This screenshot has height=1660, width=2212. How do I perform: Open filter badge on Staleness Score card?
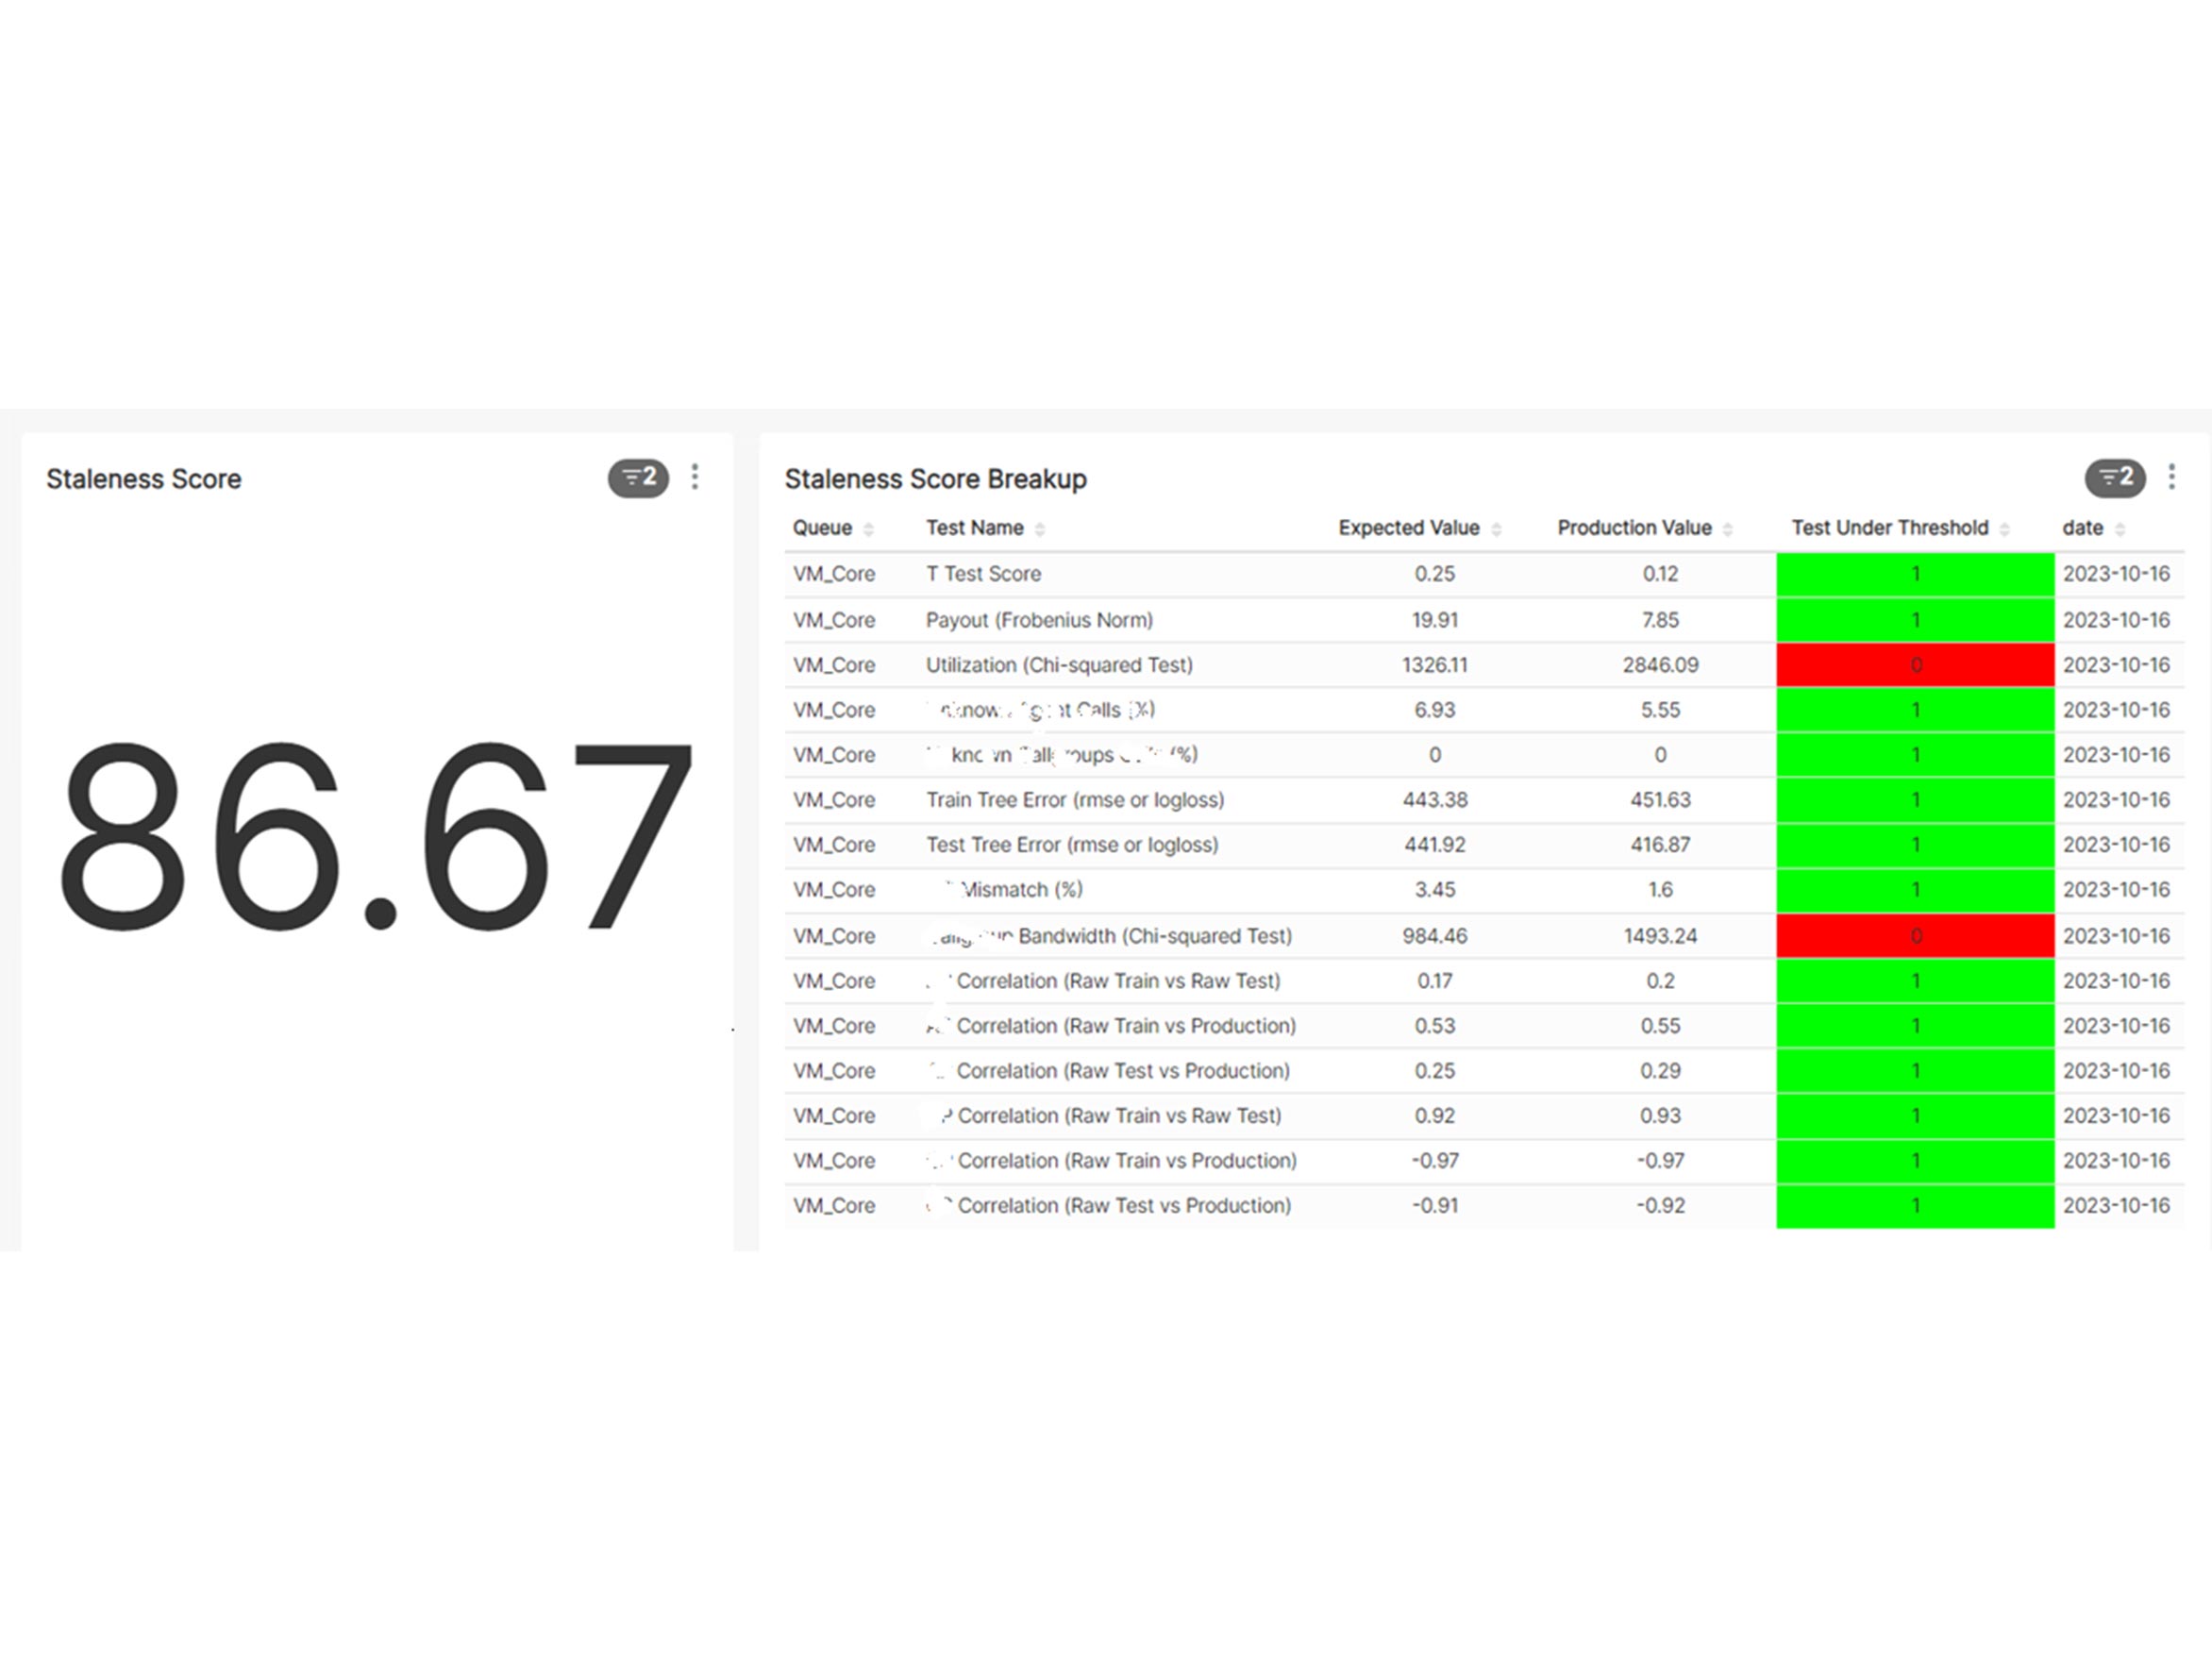tap(638, 478)
